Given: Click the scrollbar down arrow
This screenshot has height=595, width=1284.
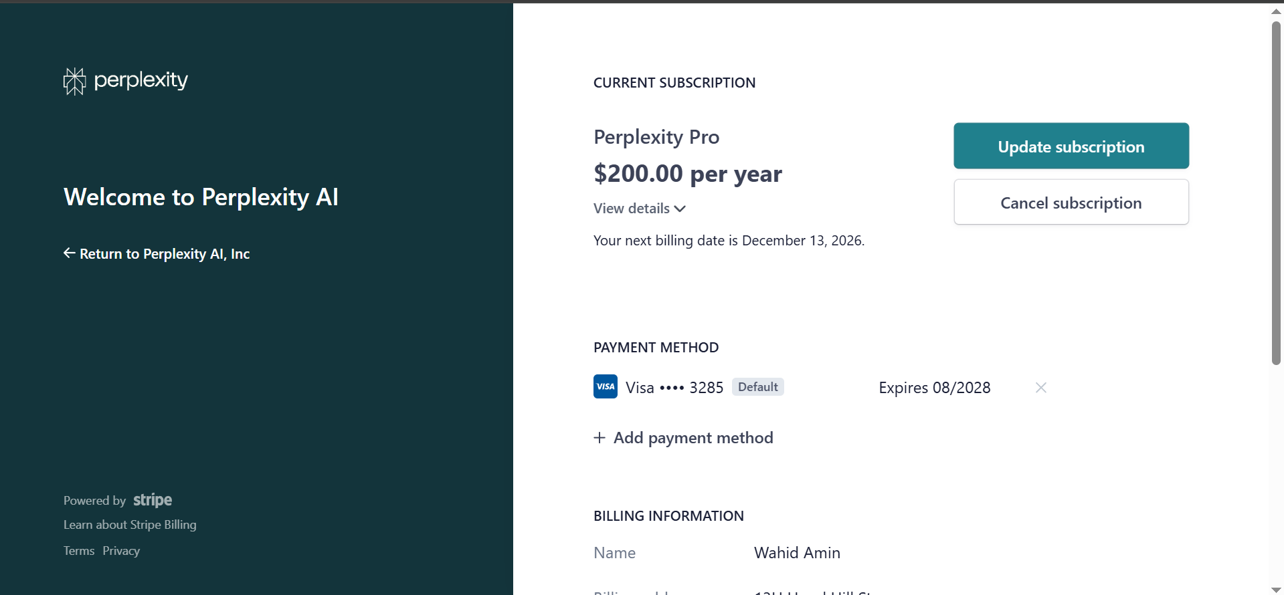Looking at the screenshot, I should tap(1276, 589).
